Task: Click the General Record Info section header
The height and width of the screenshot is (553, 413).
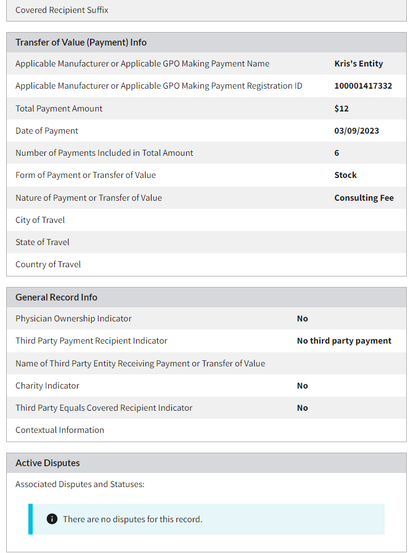Action: click(56, 297)
